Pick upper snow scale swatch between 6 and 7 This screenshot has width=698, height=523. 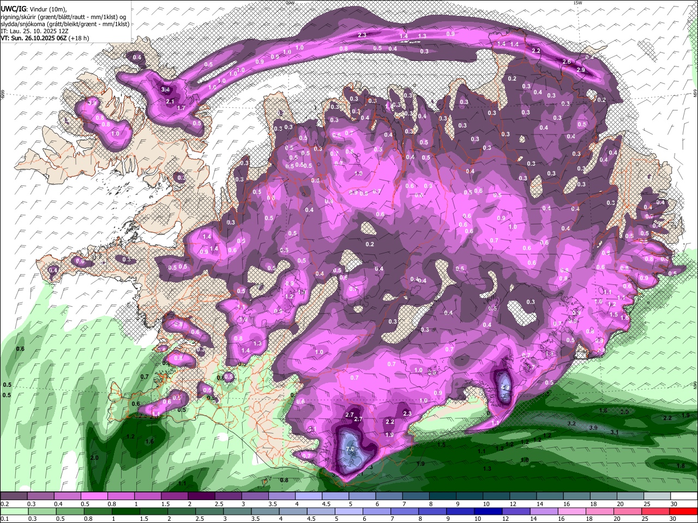point(389,496)
